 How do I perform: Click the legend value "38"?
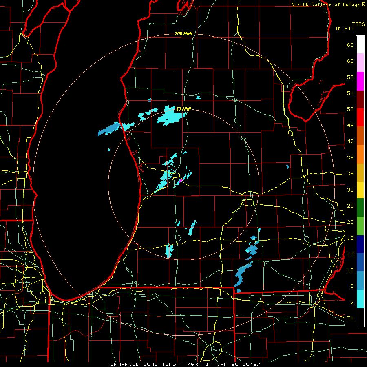point(350,157)
